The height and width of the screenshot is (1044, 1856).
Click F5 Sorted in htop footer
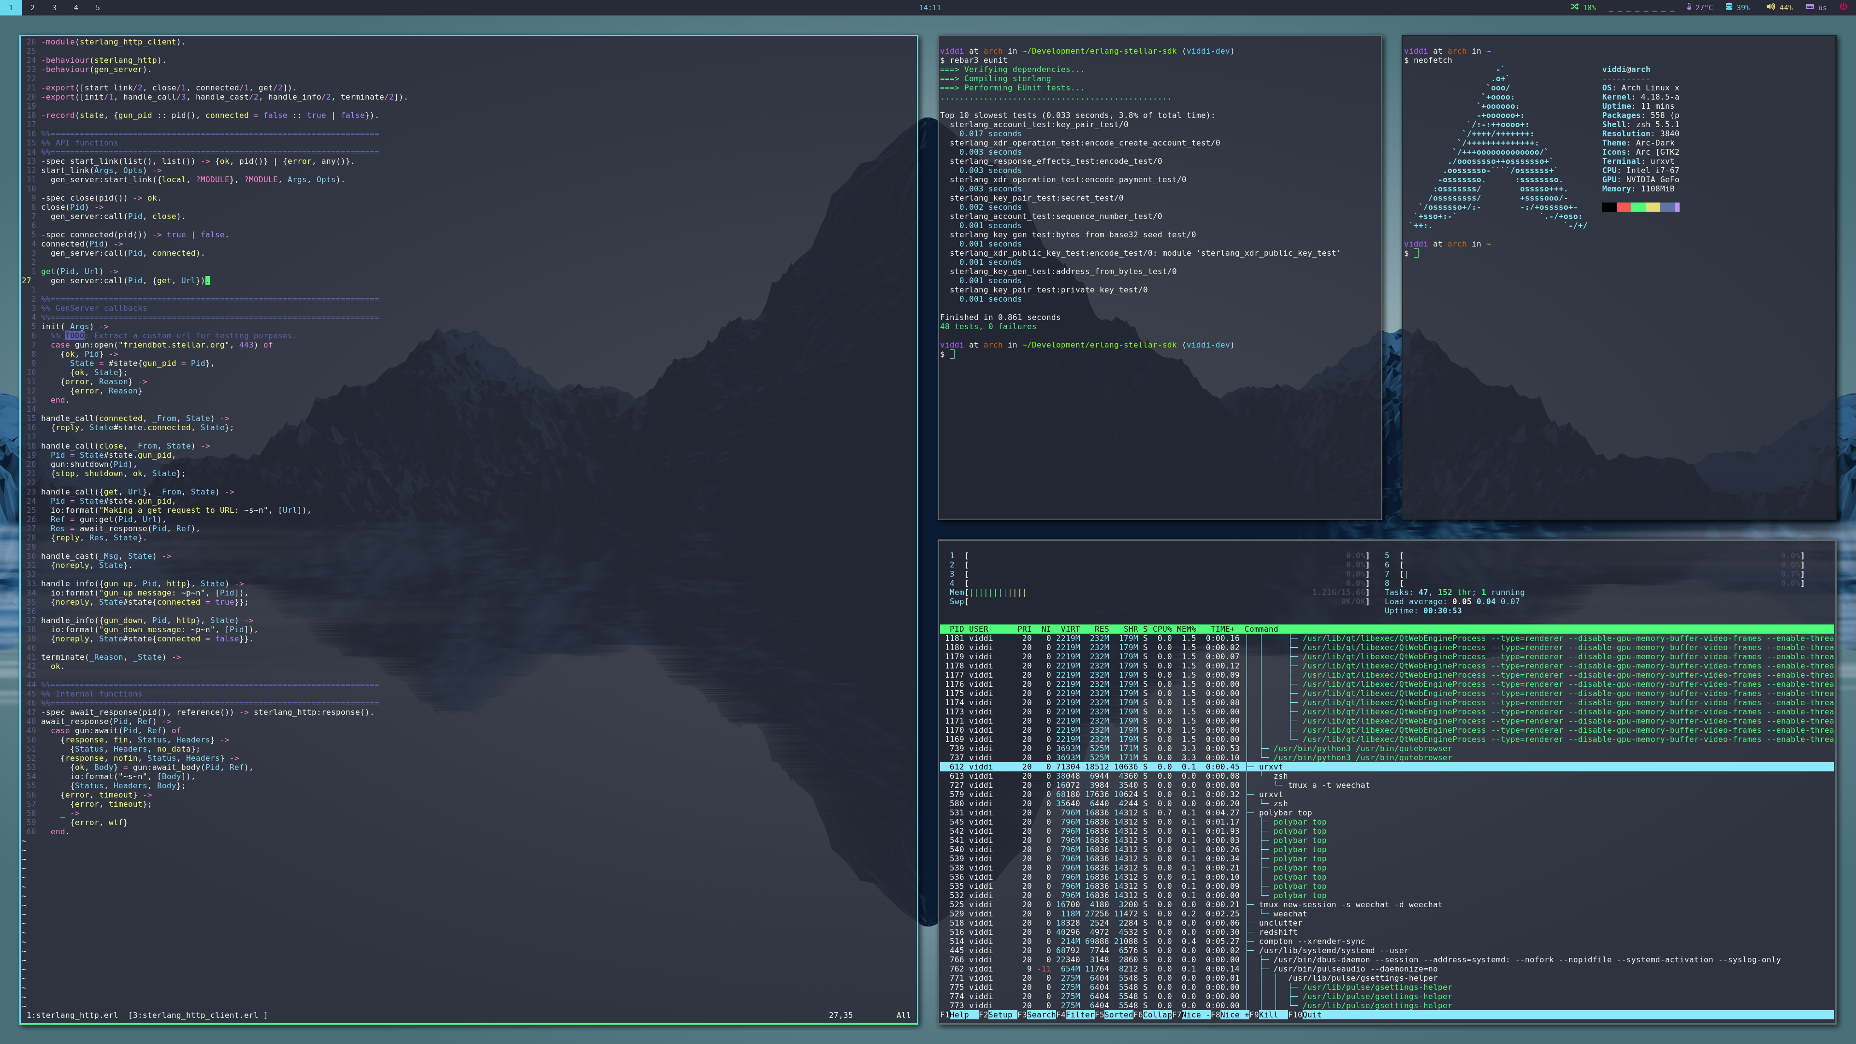[x=1114, y=1015]
